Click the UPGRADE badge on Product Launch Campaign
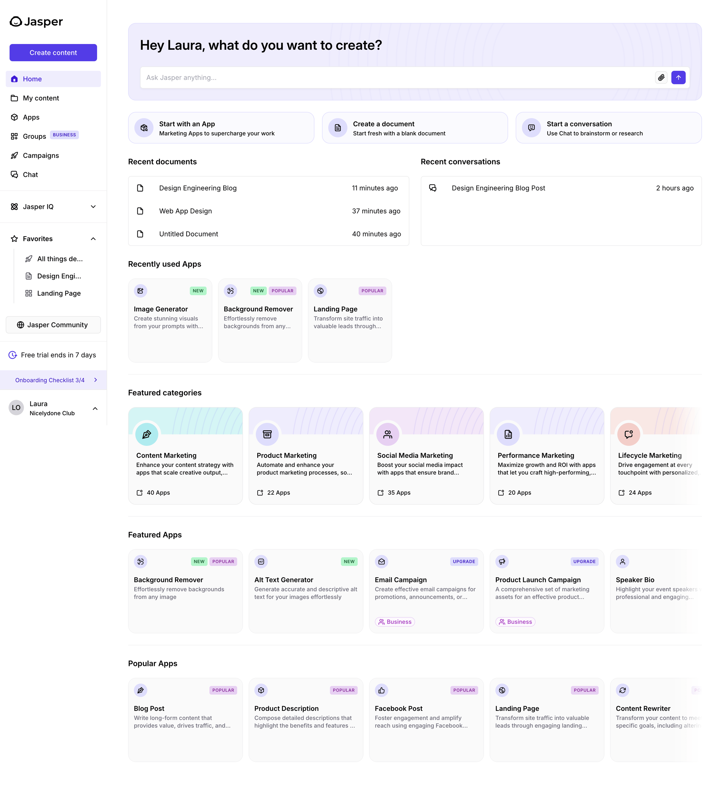The image size is (723, 785). point(584,561)
